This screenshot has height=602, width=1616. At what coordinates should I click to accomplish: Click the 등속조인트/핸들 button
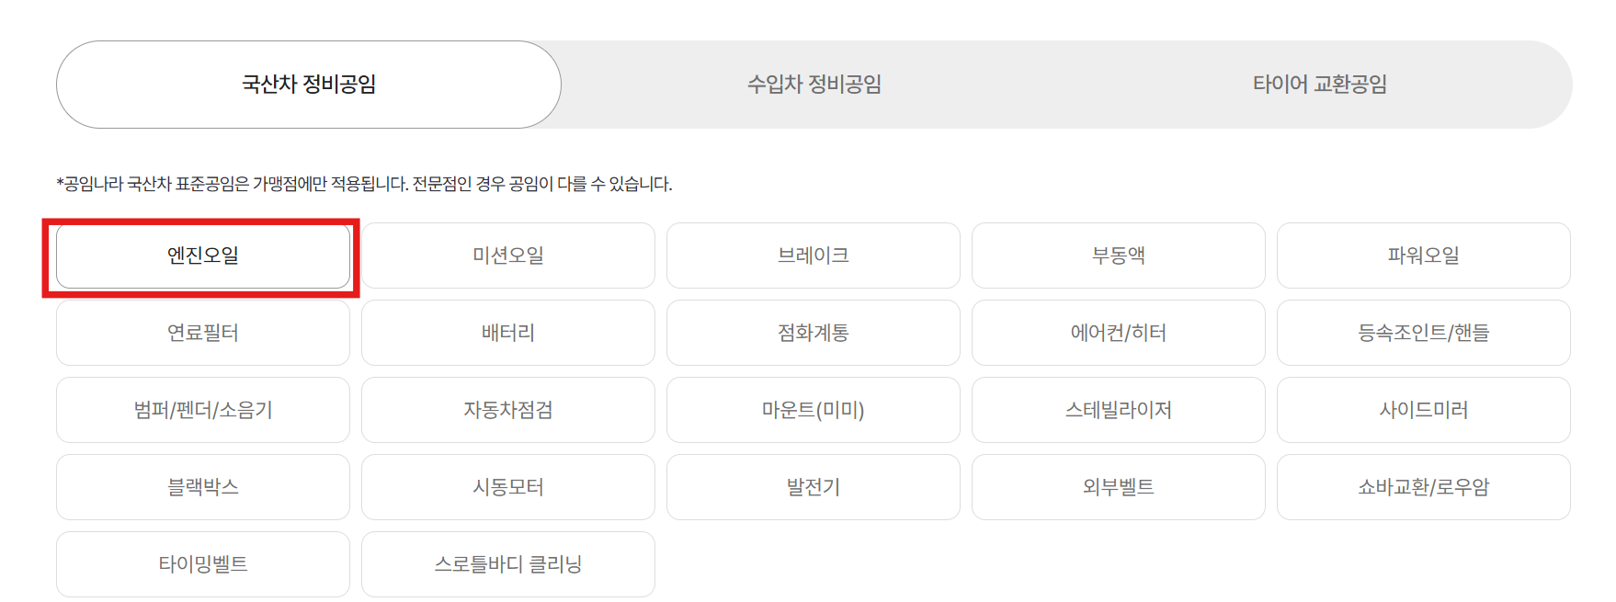(1423, 333)
